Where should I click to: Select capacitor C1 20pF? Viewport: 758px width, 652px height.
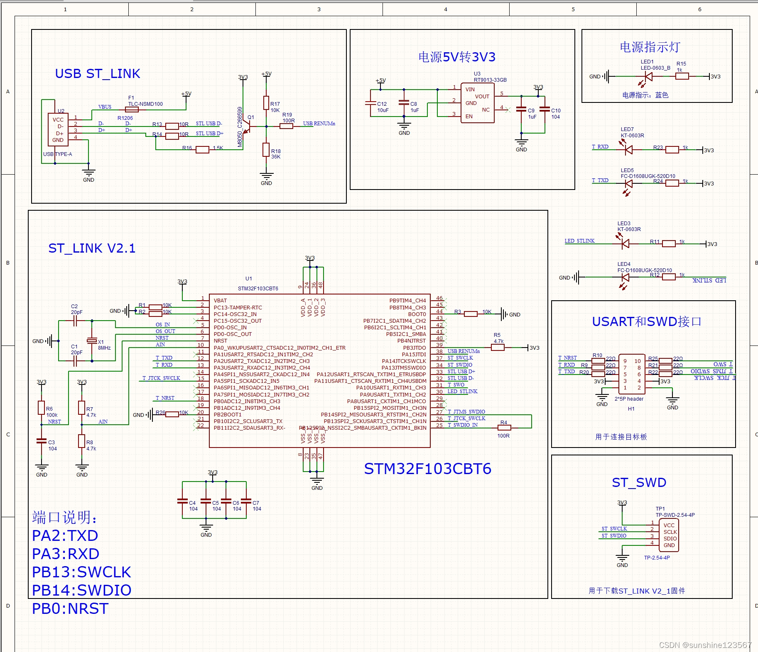(75, 361)
